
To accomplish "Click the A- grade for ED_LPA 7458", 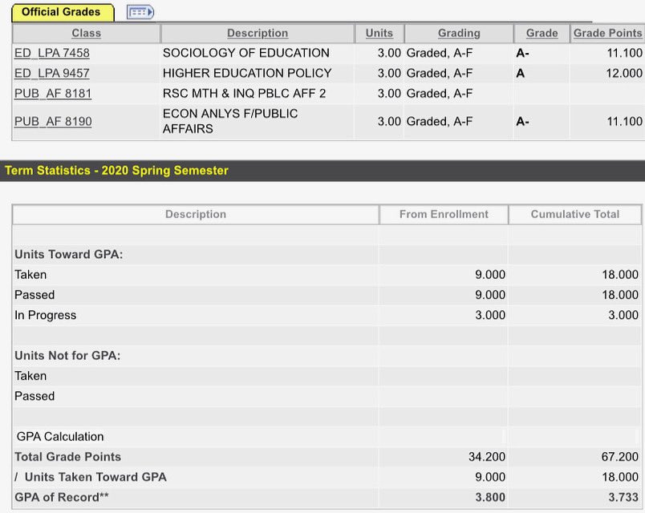I will click(522, 53).
